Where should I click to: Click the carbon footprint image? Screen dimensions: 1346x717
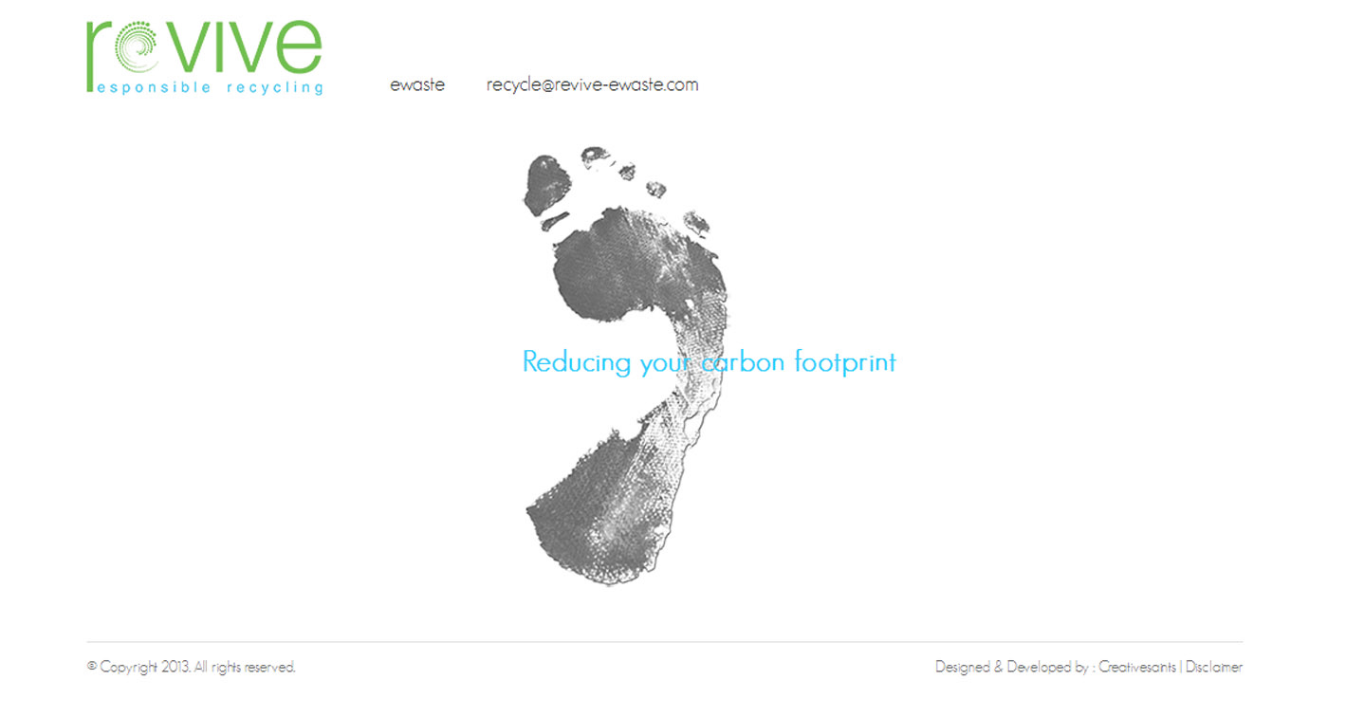[626, 365]
